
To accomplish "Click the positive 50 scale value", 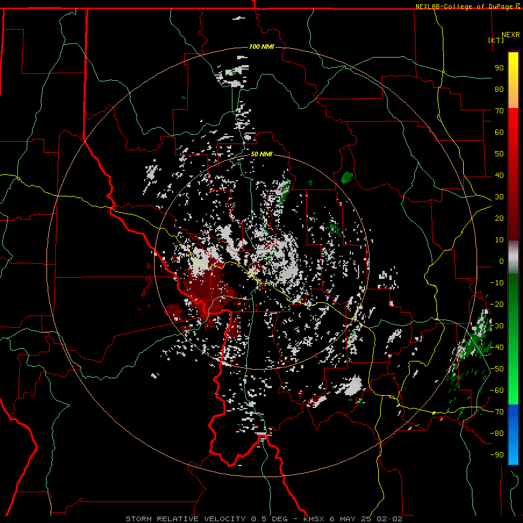I will 499,154.
